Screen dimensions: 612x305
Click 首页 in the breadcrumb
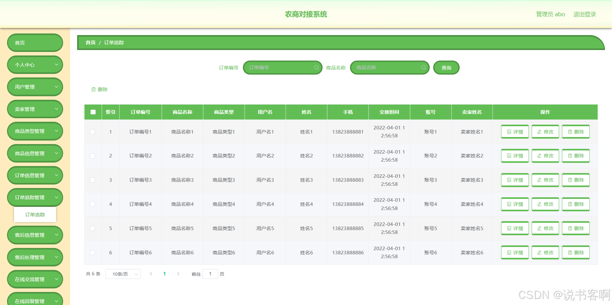(91, 42)
